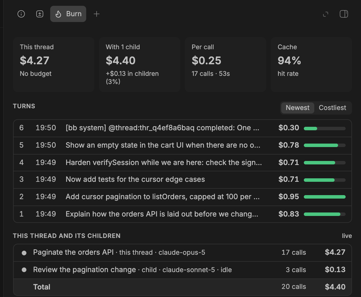Select turn 4 Harden verifySession
Screen dimensions: 361x297
(x=183, y=162)
